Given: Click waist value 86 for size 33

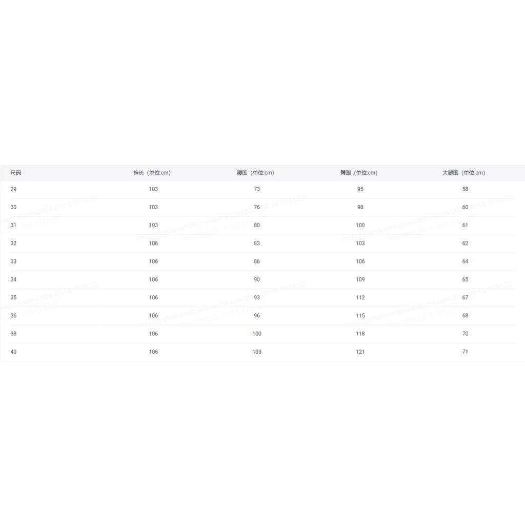Looking at the screenshot, I should tap(257, 261).
